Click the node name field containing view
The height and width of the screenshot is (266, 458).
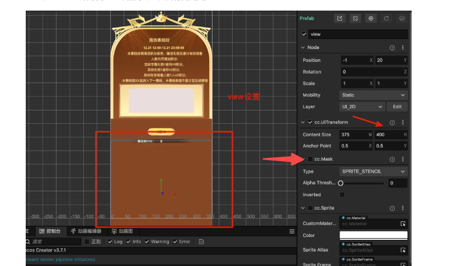coord(358,34)
